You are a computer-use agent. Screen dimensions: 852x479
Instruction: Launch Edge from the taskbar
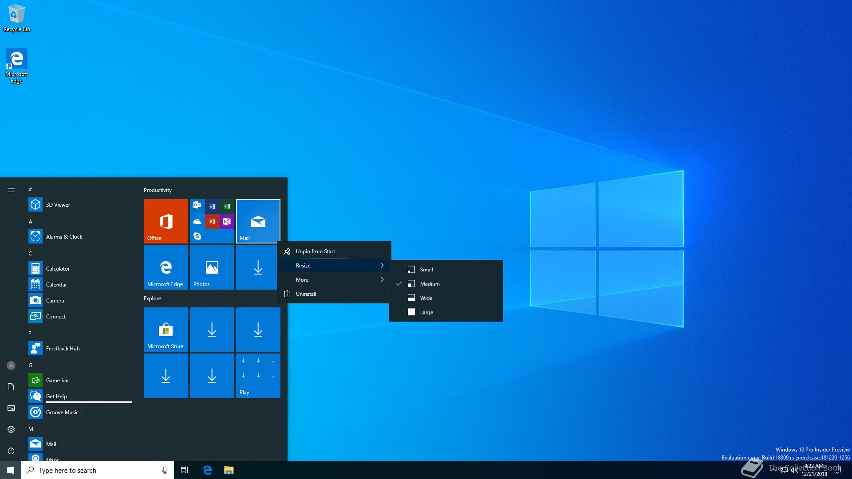click(x=207, y=470)
